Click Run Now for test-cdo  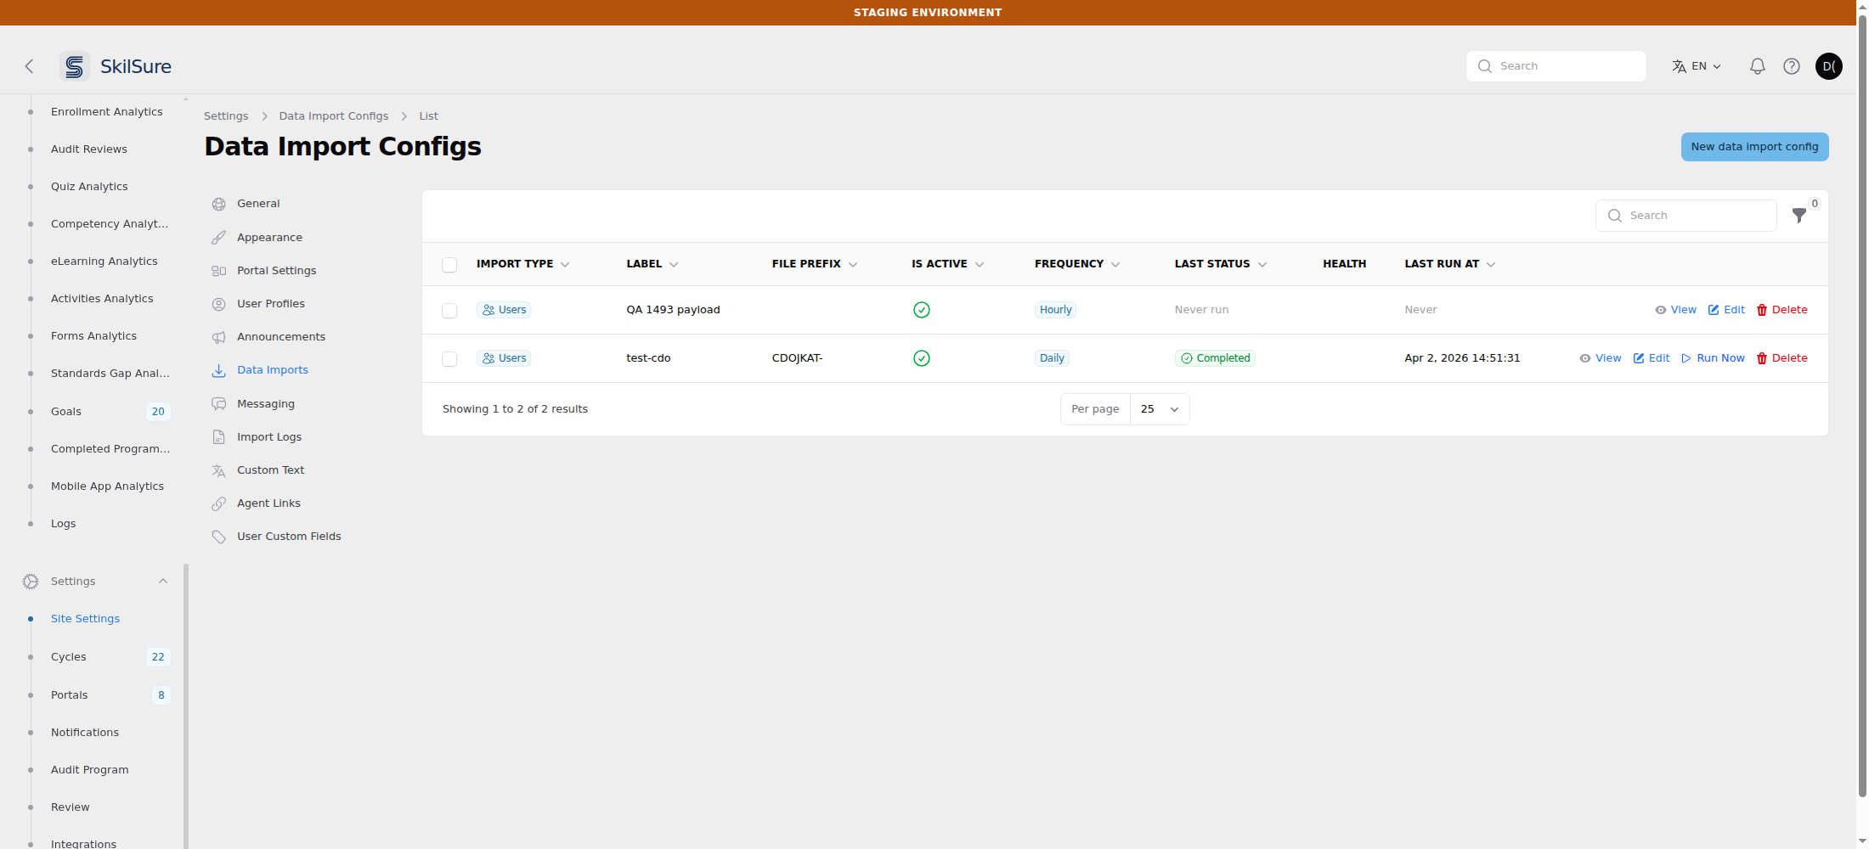pos(1713,358)
